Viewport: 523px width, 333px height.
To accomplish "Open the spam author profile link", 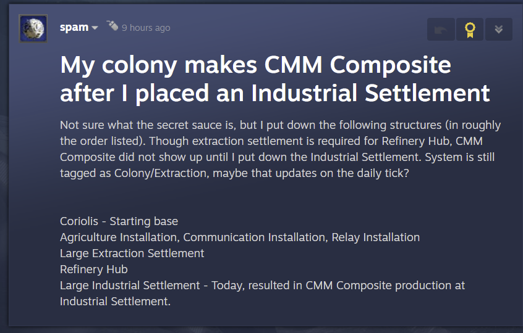I will pos(74,27).
